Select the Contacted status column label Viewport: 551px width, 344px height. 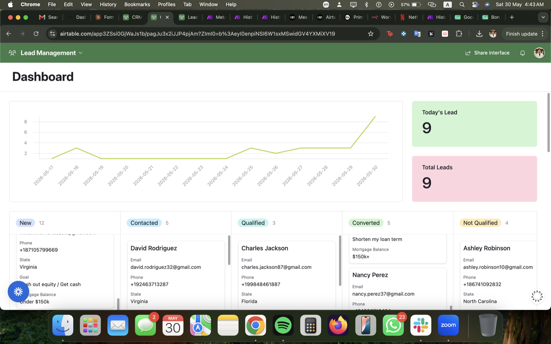coord(144,223)
